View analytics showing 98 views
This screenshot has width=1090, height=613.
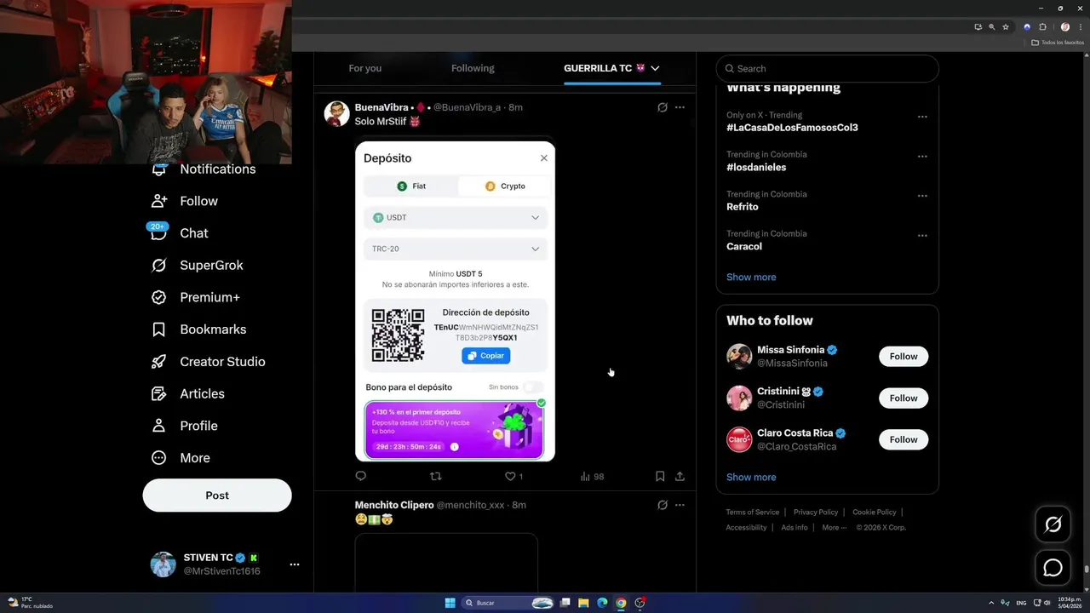[x=592, y=477]
